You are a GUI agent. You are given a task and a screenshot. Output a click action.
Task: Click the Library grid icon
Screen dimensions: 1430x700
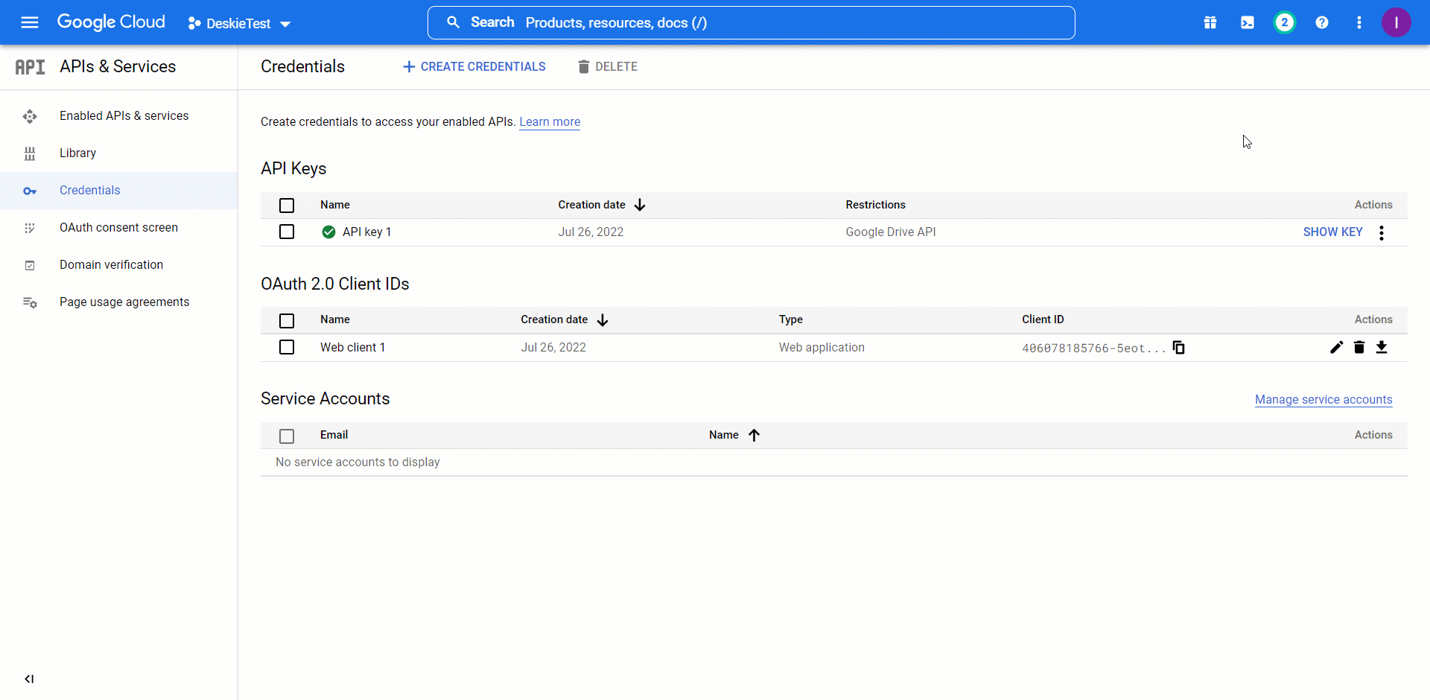coord(30,153)
